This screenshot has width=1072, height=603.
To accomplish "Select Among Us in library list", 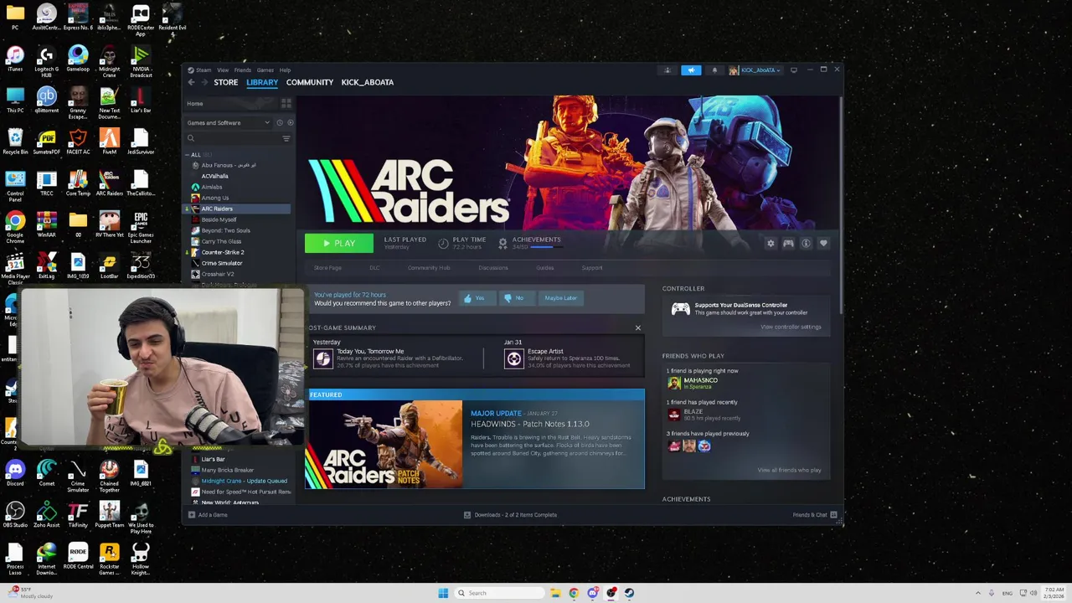I will [x=214, y=198].
